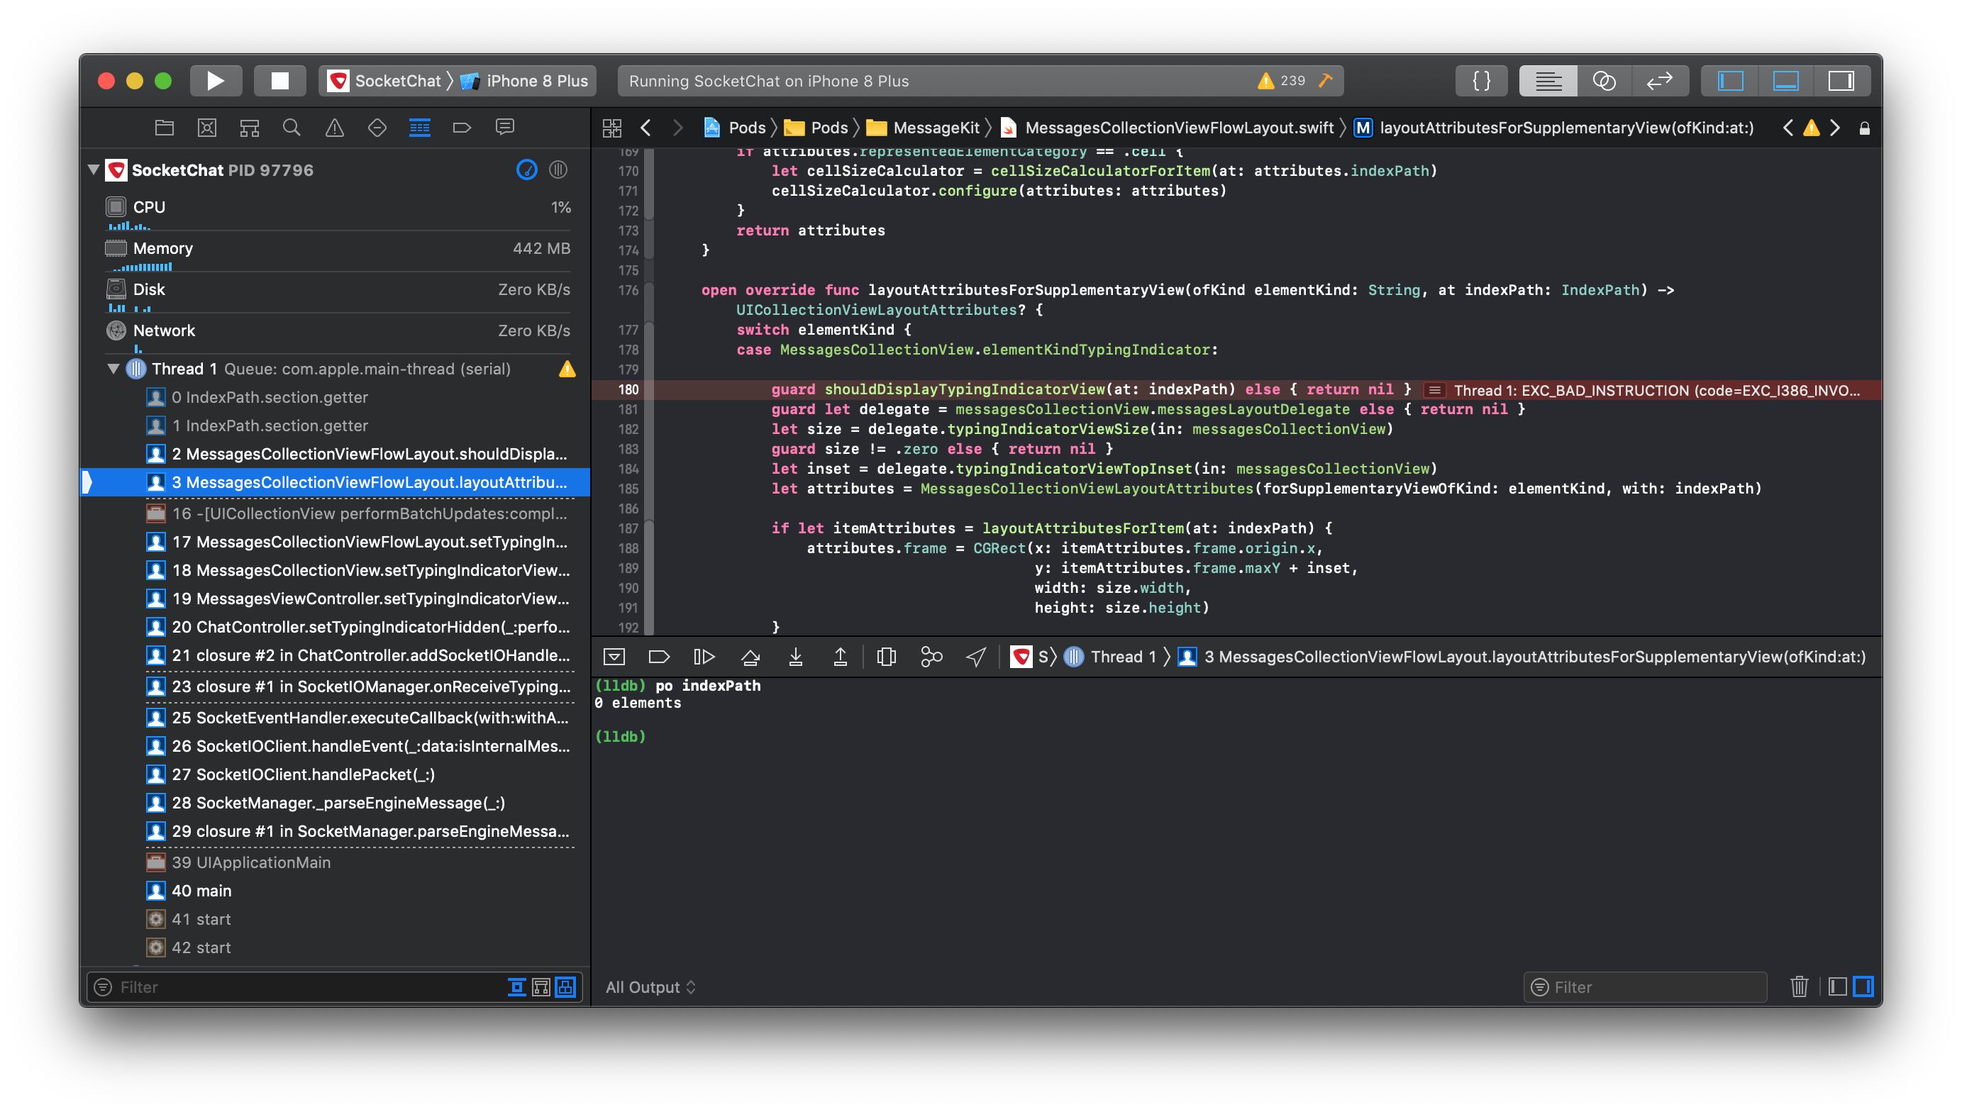The width and height of the screenshot is (1962, 1112).
Task: Select the CPU gauge
Action: (x=336, y=211)
